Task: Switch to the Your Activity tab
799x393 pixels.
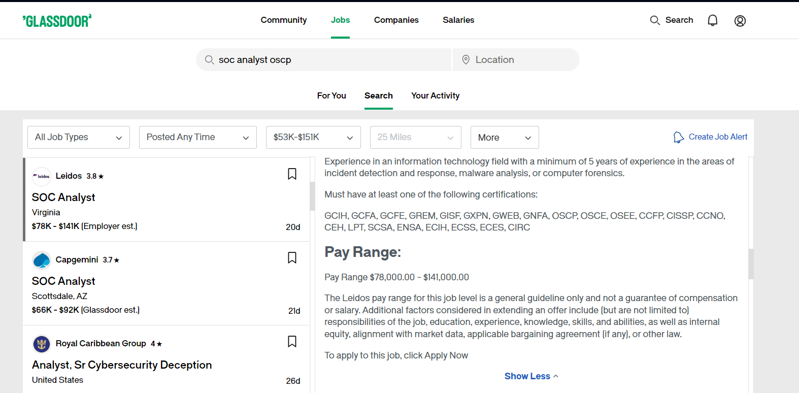Action: click(436, 95)
